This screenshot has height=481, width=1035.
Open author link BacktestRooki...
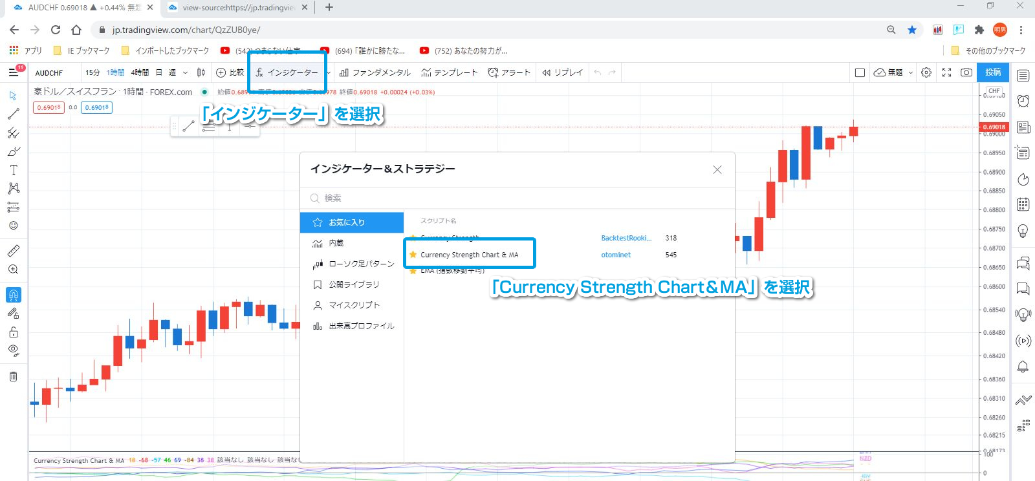pyautogui.click(x=626, y=238)
